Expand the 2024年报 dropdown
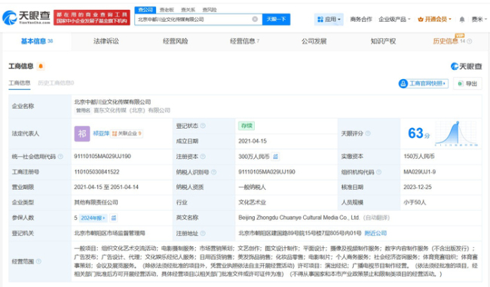This screenshot has height=287, width=490. click(93, 218)
